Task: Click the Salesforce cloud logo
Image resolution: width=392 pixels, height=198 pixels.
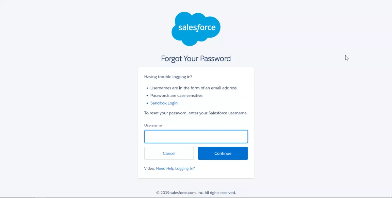Action: point(196,29)
